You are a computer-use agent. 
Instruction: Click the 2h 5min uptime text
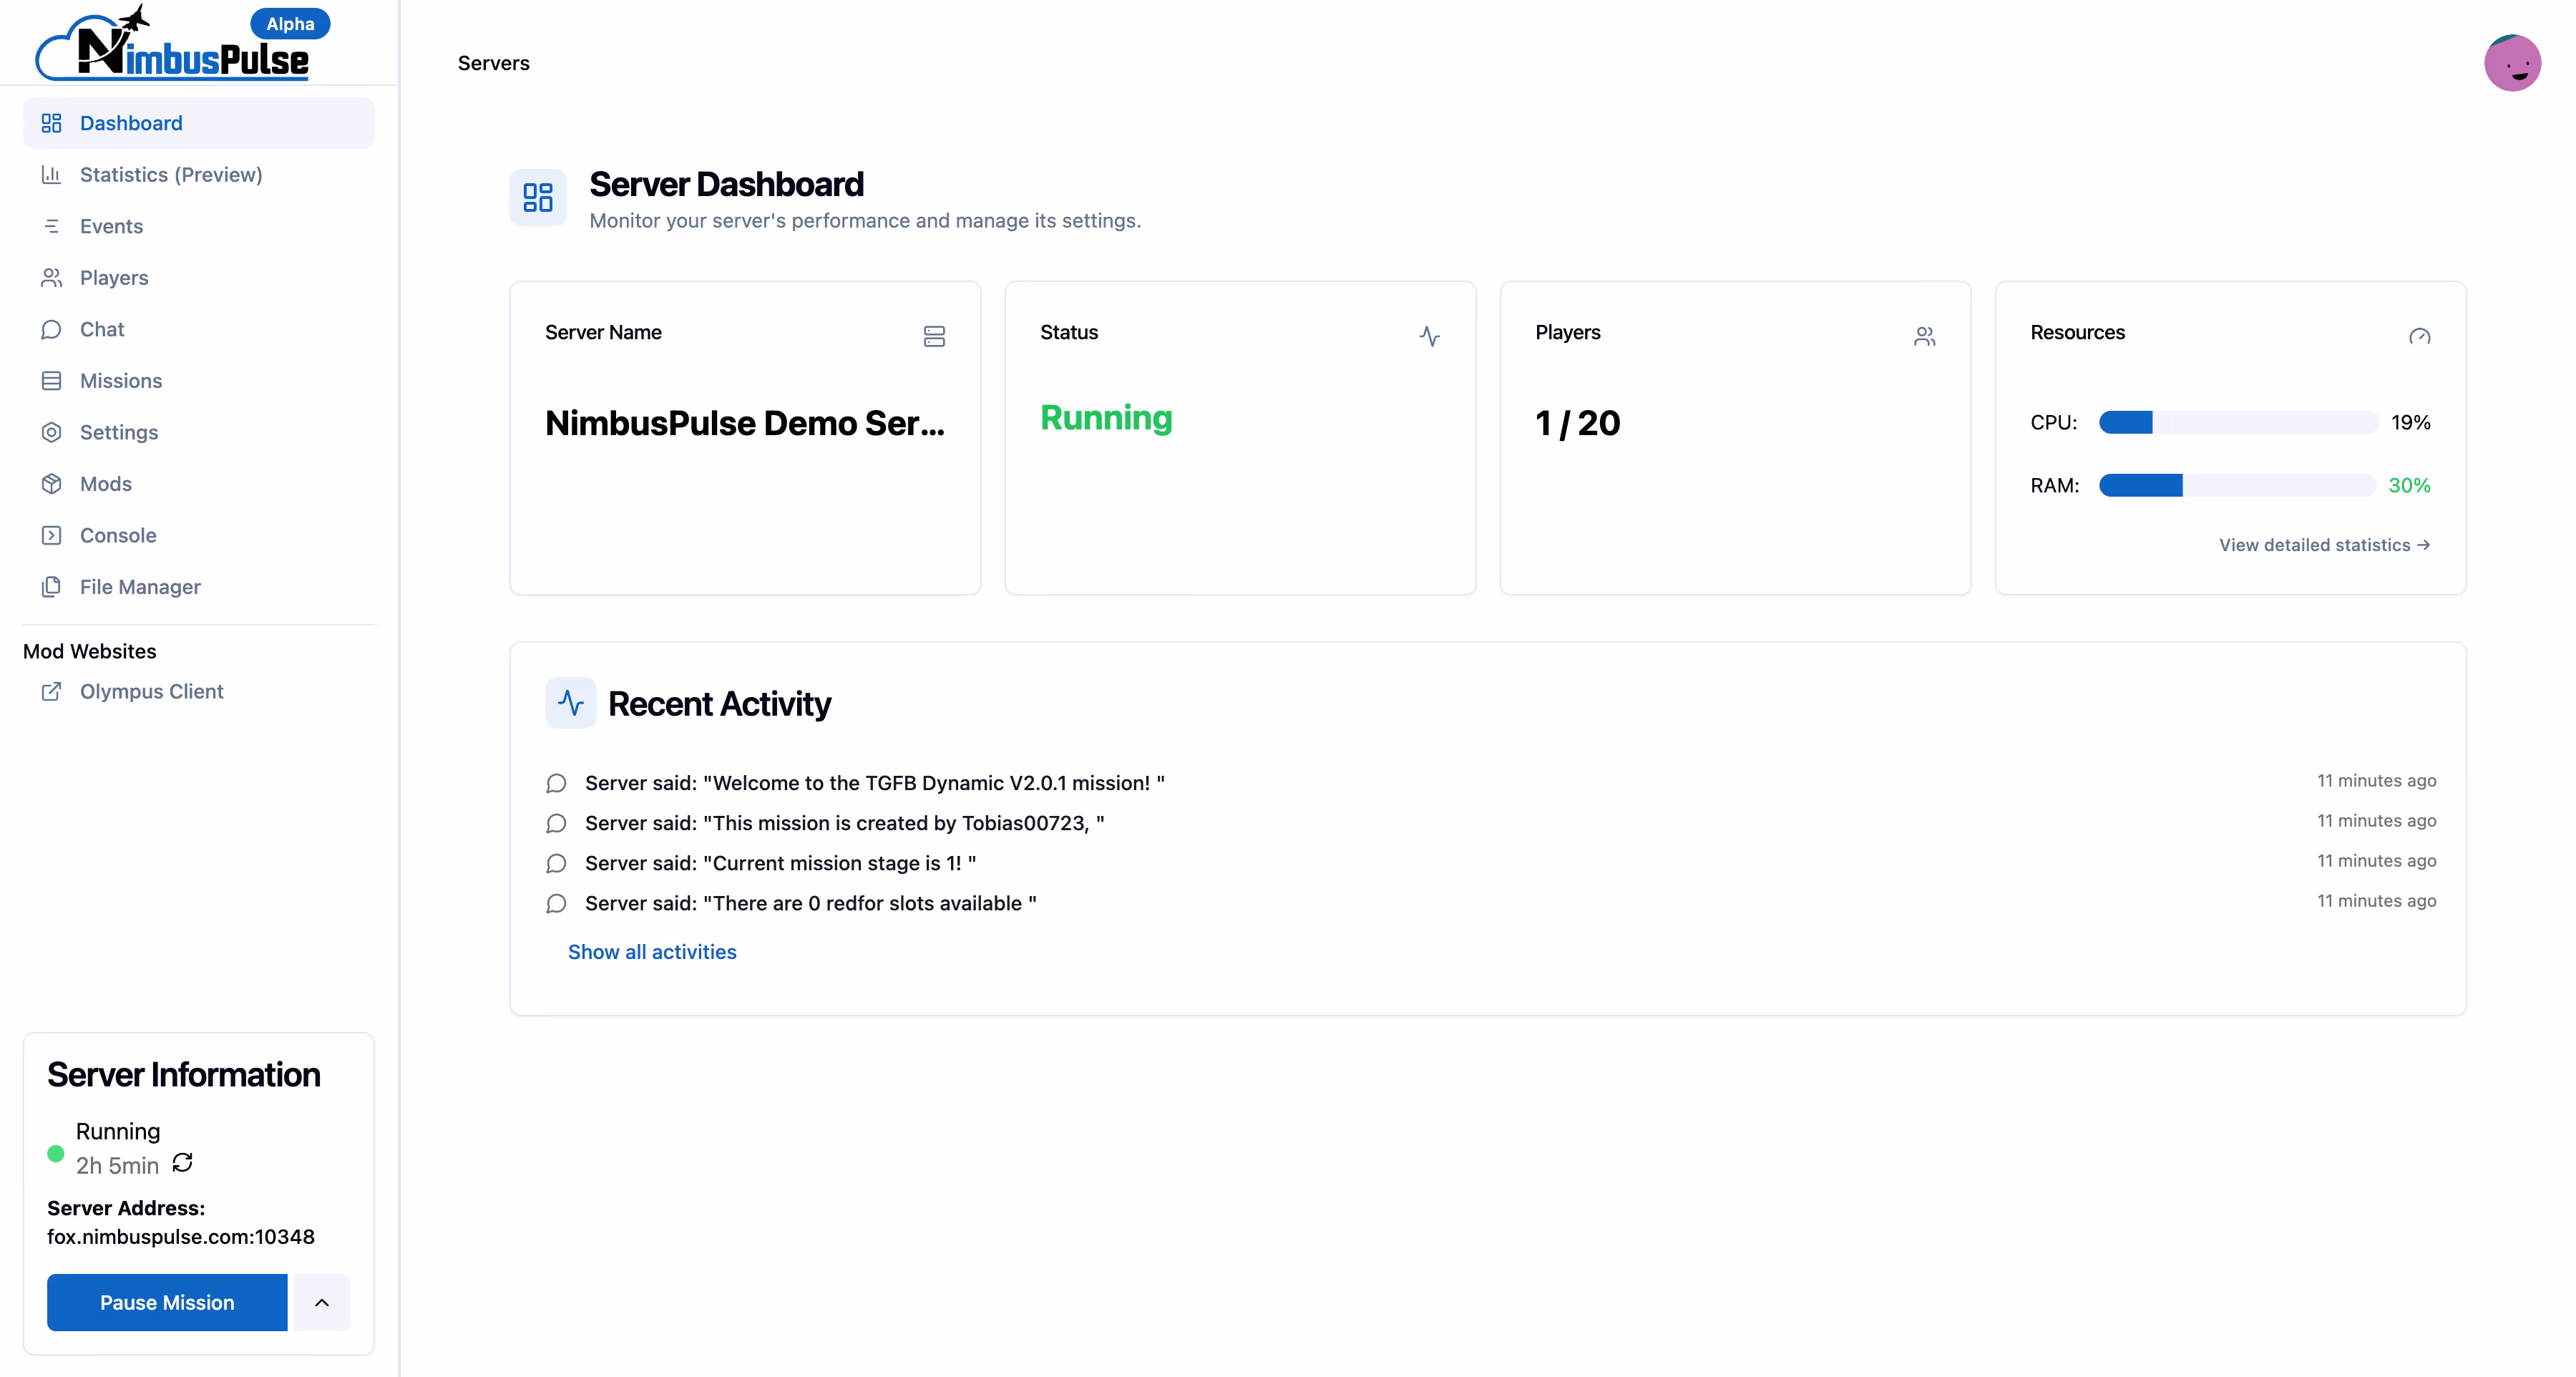(x=117, y=1165)
